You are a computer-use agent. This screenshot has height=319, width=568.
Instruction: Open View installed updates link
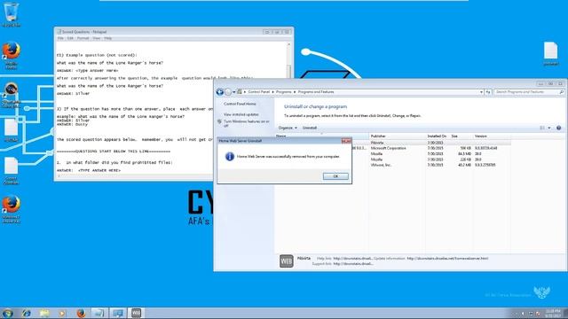click(241, 114)
